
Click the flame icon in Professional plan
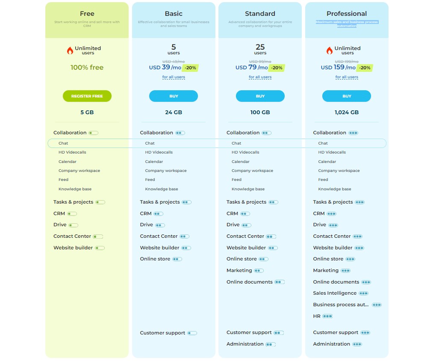[330, 50]
